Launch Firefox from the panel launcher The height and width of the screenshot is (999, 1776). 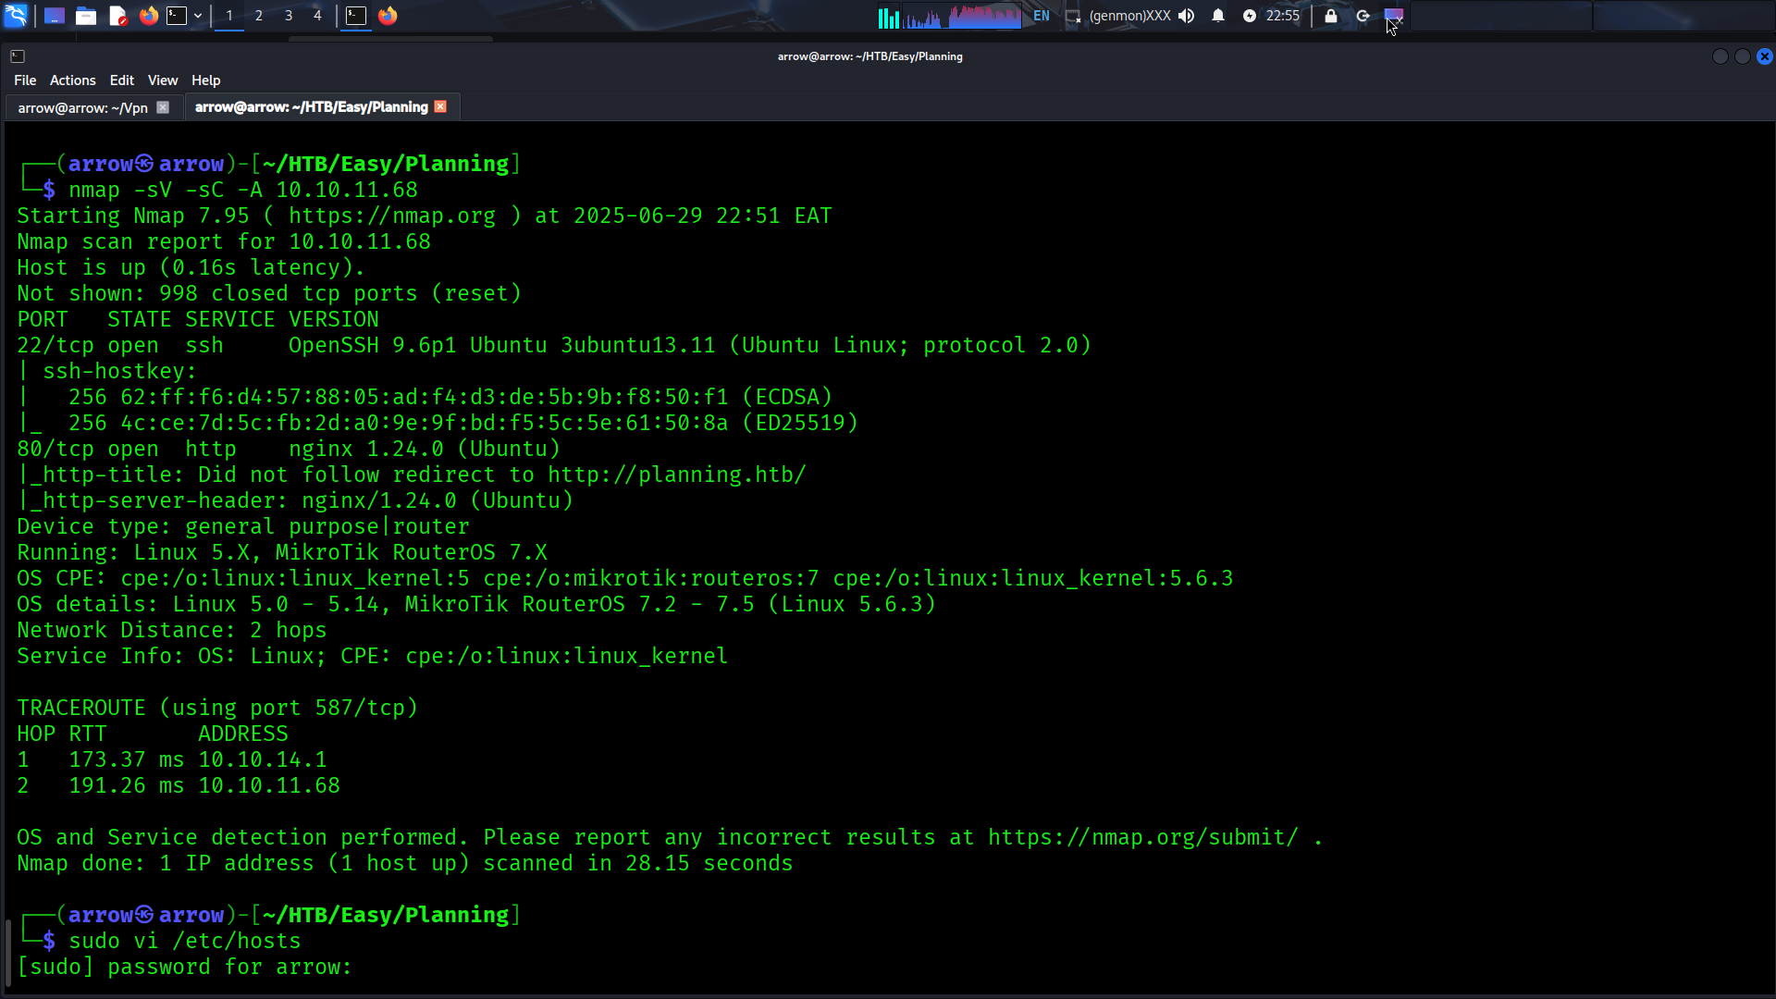pos(148,16)
